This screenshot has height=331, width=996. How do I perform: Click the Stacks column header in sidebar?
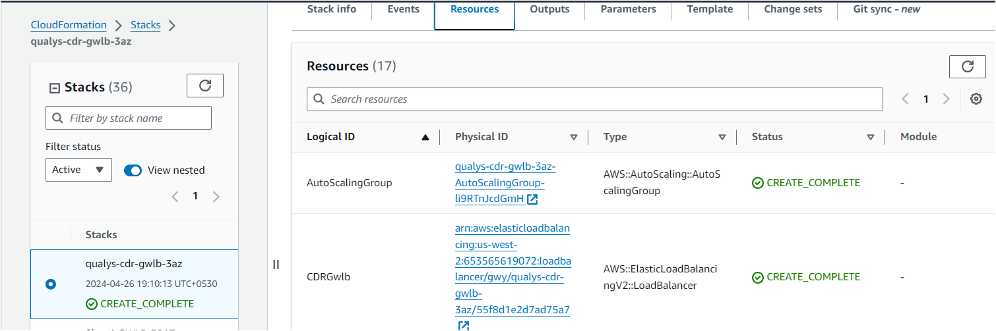(x=101, y=235)
